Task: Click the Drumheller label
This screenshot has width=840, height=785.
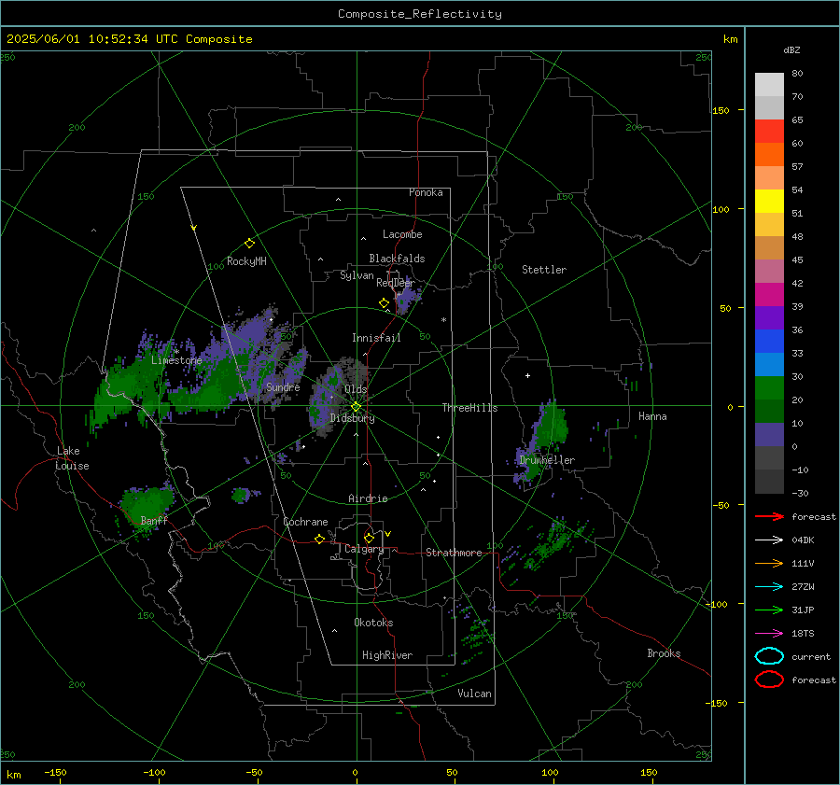Action: click(x=547, y=460)
